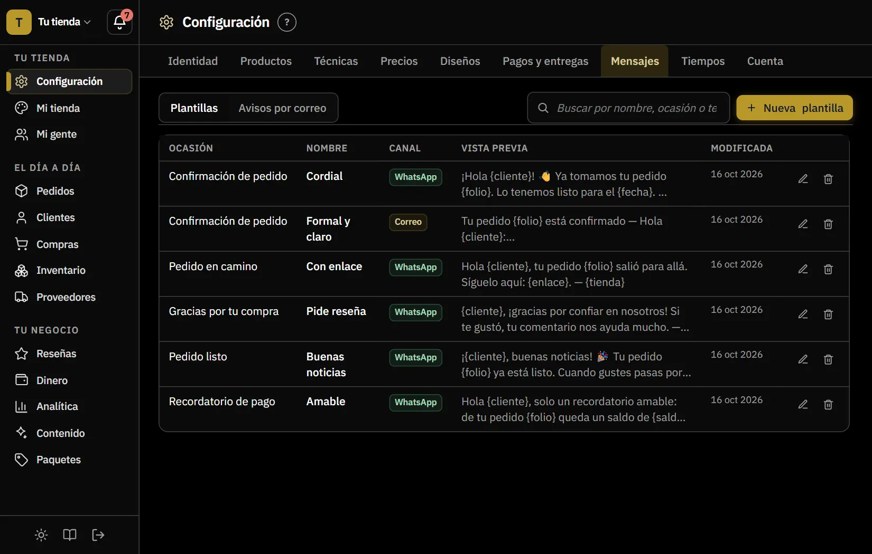Delete the Buenas noticias template
Image resolution: width=872 pixels, height=554 pixels.
[x=828, y=359]
